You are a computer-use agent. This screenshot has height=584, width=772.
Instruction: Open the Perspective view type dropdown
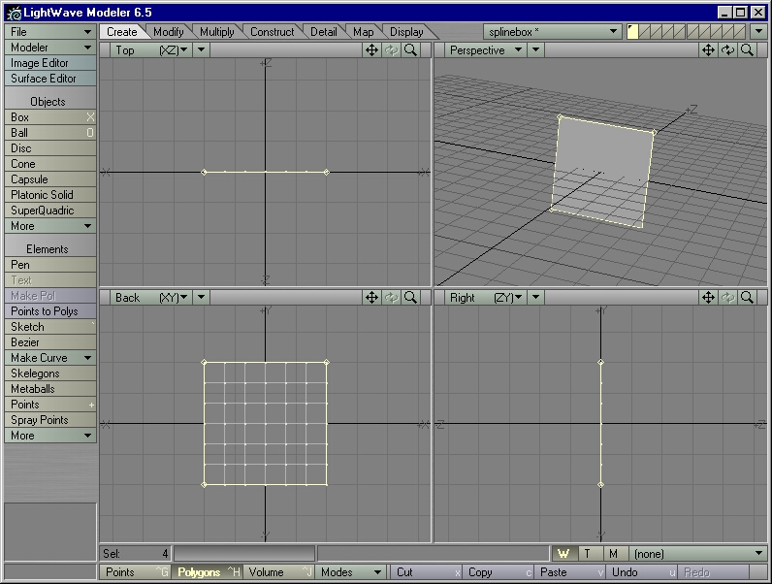[x=487, y=50]
